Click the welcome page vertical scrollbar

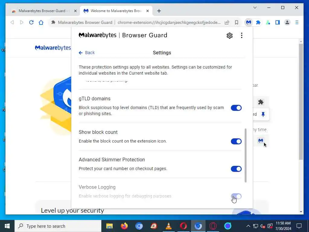301,101
